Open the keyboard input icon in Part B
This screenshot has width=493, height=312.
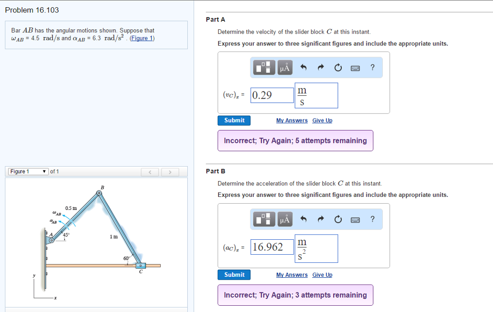(x=355, y=219)
